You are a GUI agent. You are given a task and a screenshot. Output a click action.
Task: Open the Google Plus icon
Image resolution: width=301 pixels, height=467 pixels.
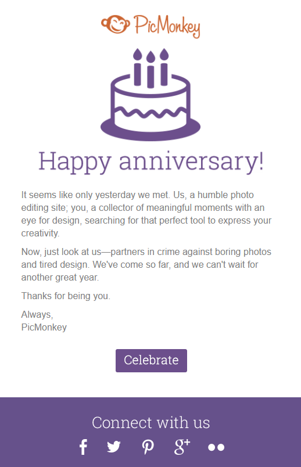tap(182, 447)
